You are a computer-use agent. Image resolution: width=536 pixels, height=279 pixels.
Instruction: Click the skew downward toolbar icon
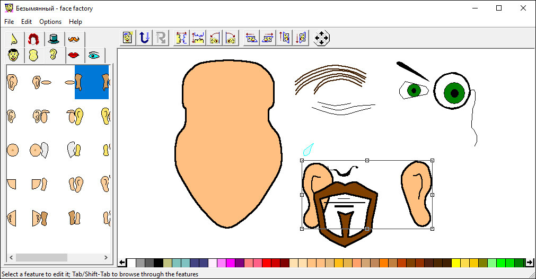[301, 38]
